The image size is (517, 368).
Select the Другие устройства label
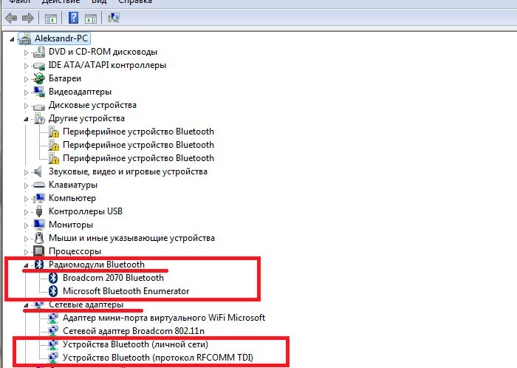coord(86,118)
